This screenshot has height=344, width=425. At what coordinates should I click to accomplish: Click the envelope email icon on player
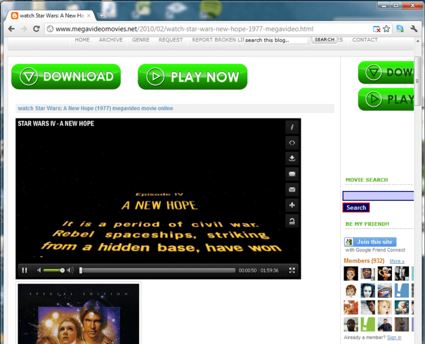[292, 190]
